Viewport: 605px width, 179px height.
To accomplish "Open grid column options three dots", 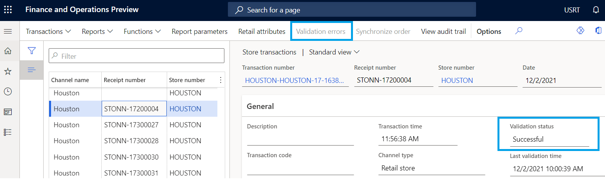I will 220,80.
